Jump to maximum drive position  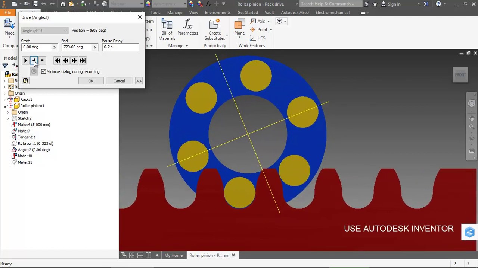(83, 60)
